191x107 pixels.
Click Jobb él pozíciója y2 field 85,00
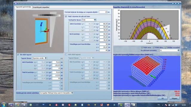pyautogui.click(x=104, y=27)
